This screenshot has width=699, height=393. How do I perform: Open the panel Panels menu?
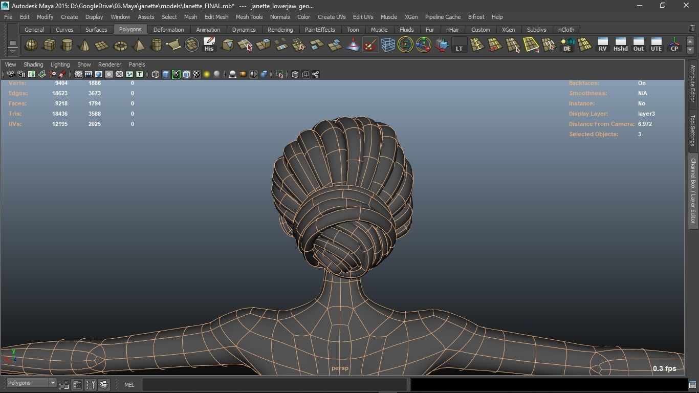tap(137, 64)
